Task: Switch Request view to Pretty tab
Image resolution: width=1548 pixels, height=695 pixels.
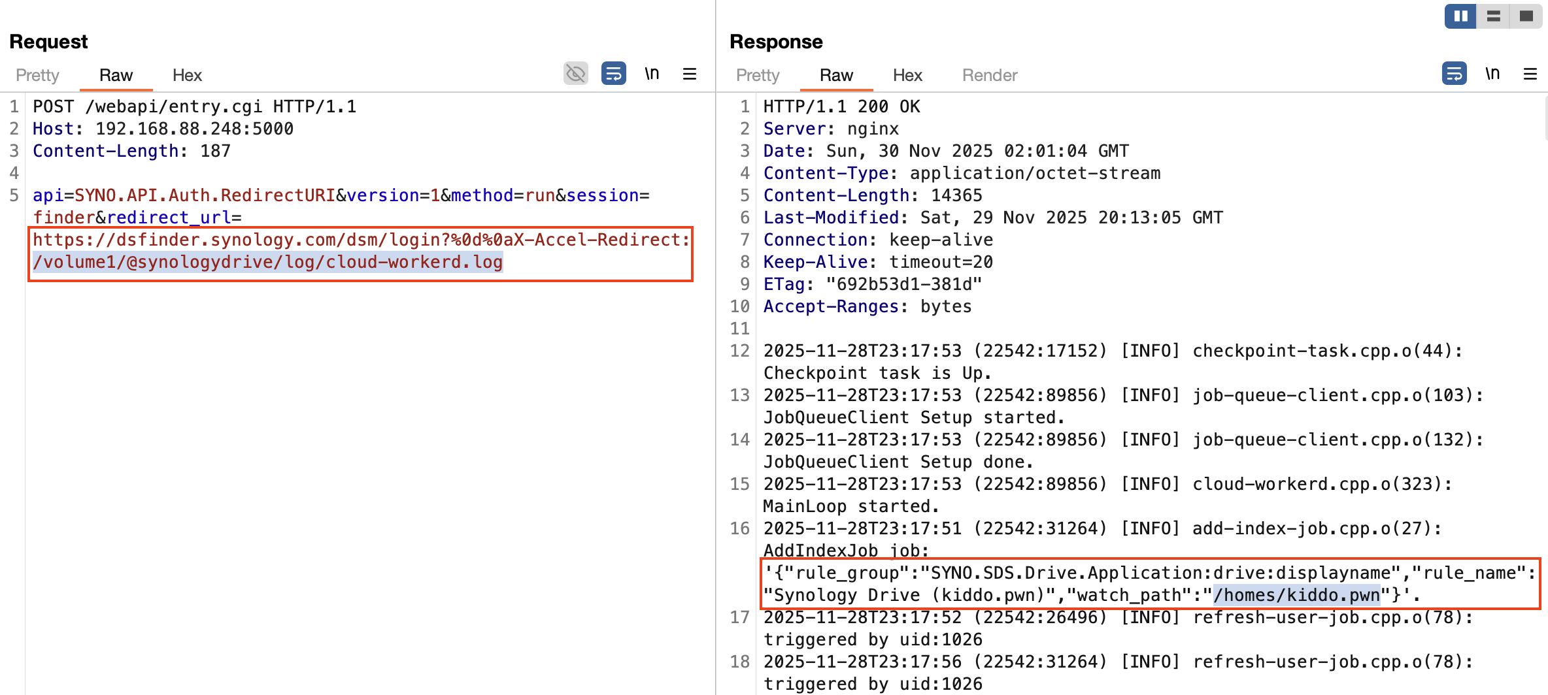Action: (x=37, y=75)
